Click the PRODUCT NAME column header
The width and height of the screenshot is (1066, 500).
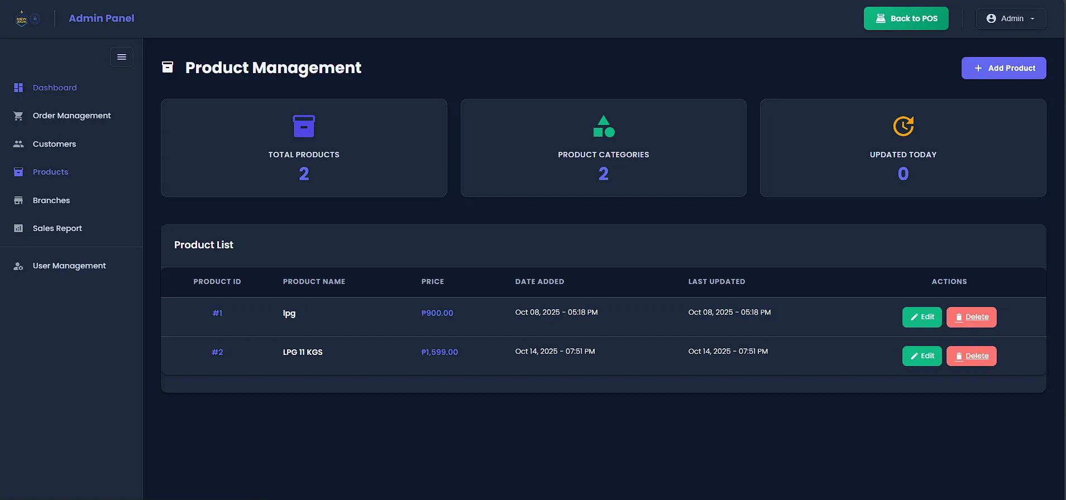coord(314,282)
